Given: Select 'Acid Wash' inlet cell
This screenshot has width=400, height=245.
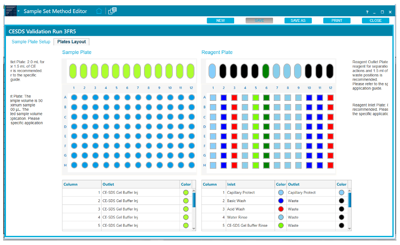Looking at the screenshot, I should (250, 209).
